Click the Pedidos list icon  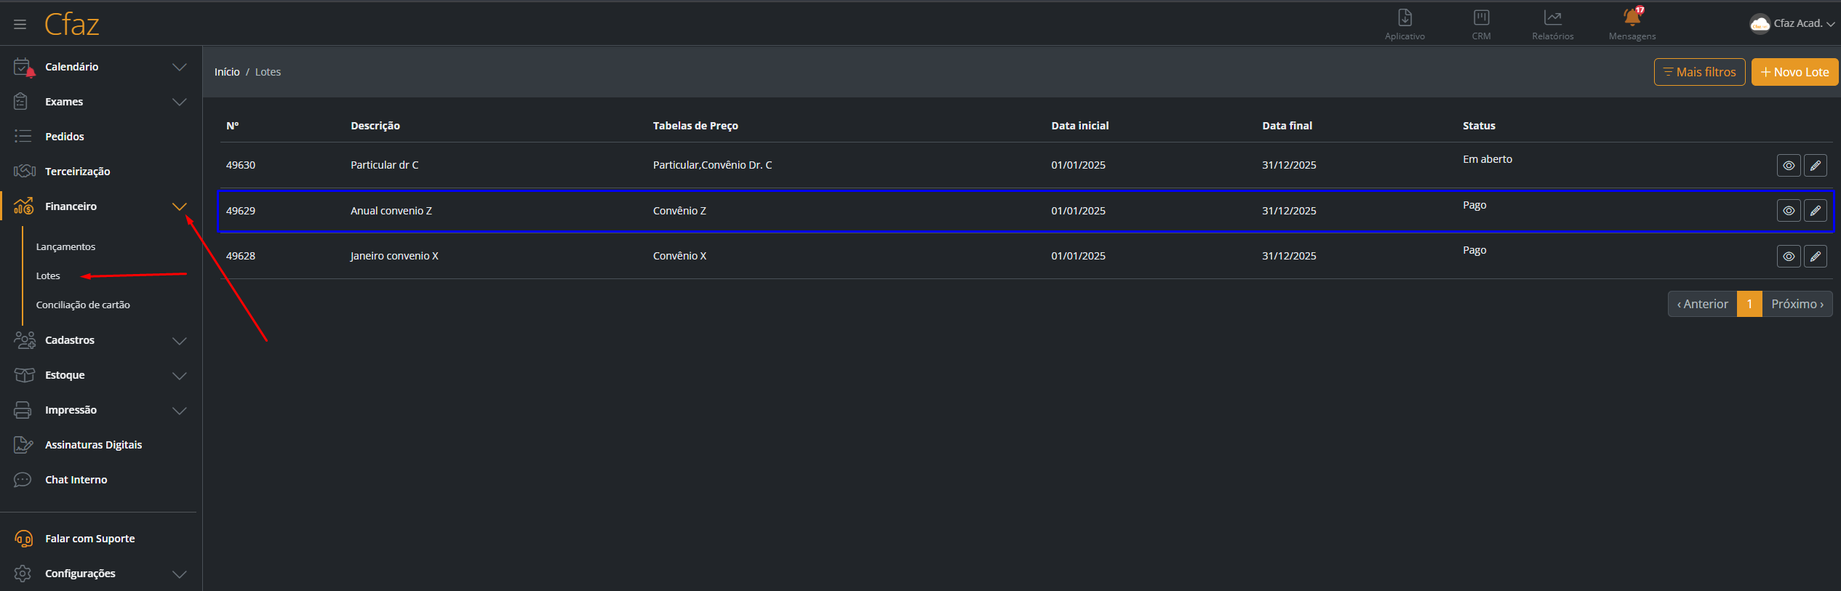23,137
